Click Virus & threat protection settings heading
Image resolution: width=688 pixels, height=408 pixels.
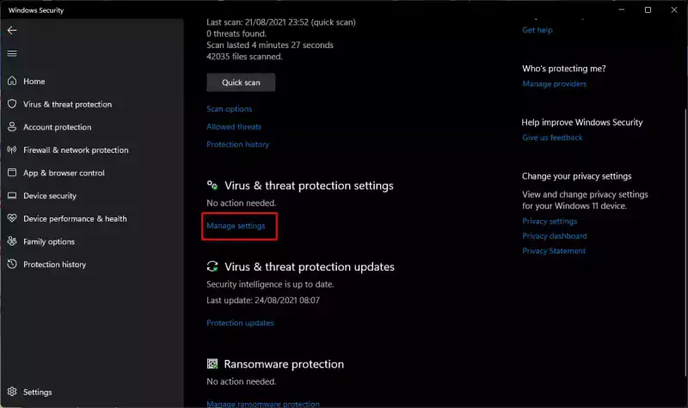pos(309,186)
